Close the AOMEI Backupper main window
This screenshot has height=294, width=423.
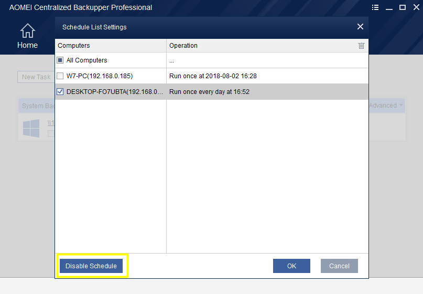point(416,7)
